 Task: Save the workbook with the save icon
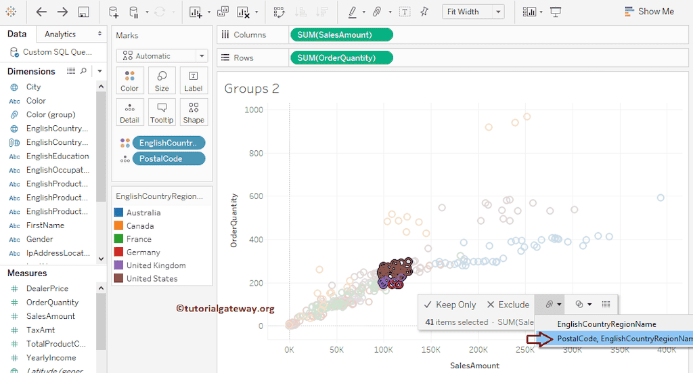(83, 12)
